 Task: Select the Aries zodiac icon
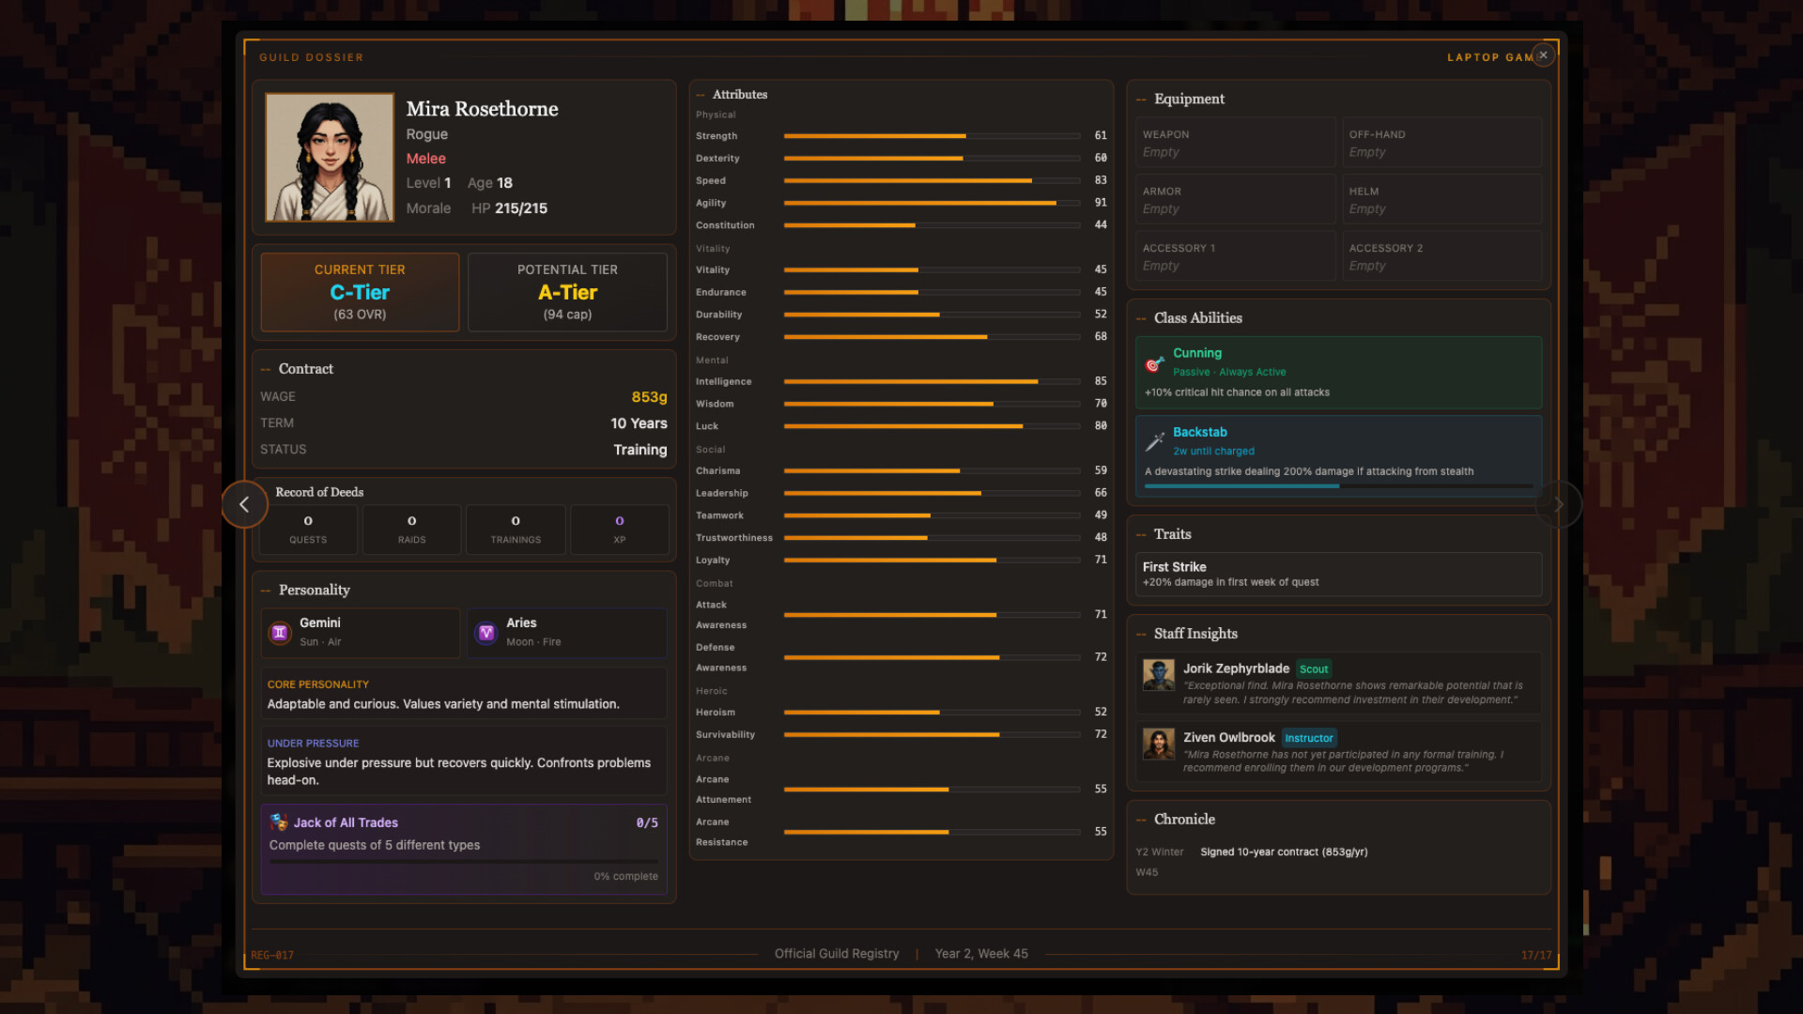(x=485, y=633)
